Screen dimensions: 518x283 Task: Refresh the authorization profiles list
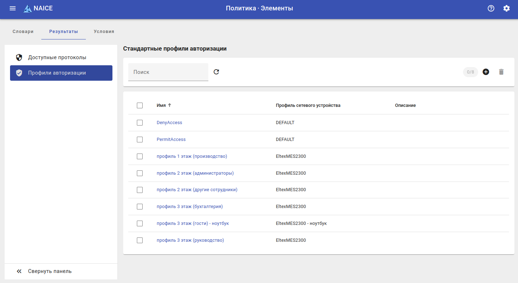pos(216,72)
